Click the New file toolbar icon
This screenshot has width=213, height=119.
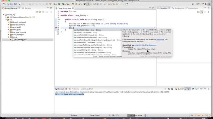[x=4, y=4]
